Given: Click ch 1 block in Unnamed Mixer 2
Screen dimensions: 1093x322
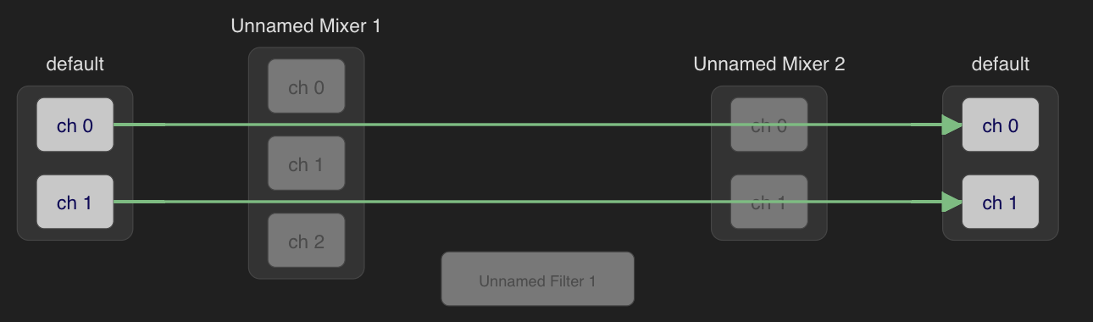Looking at the screenshot, I should [x=768, y=203].
